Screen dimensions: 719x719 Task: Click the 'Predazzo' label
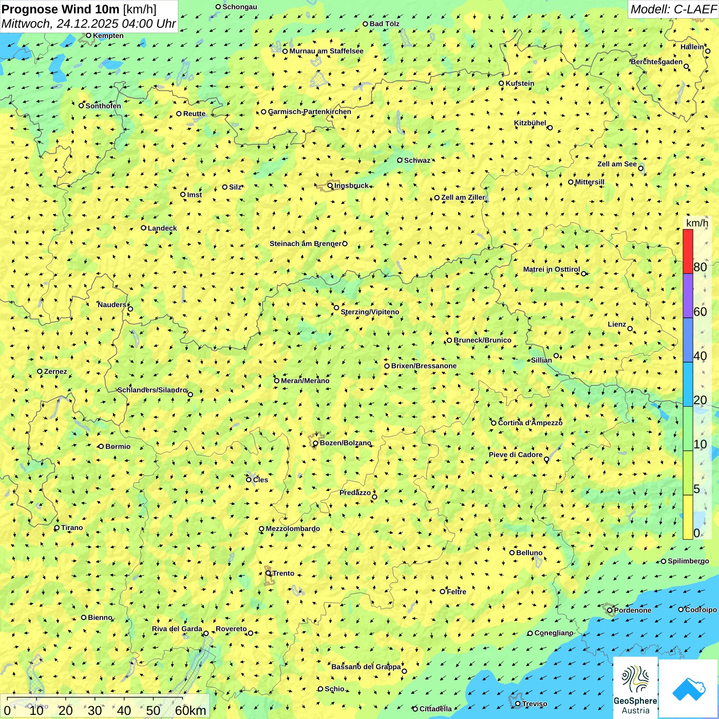pos(355,493)
